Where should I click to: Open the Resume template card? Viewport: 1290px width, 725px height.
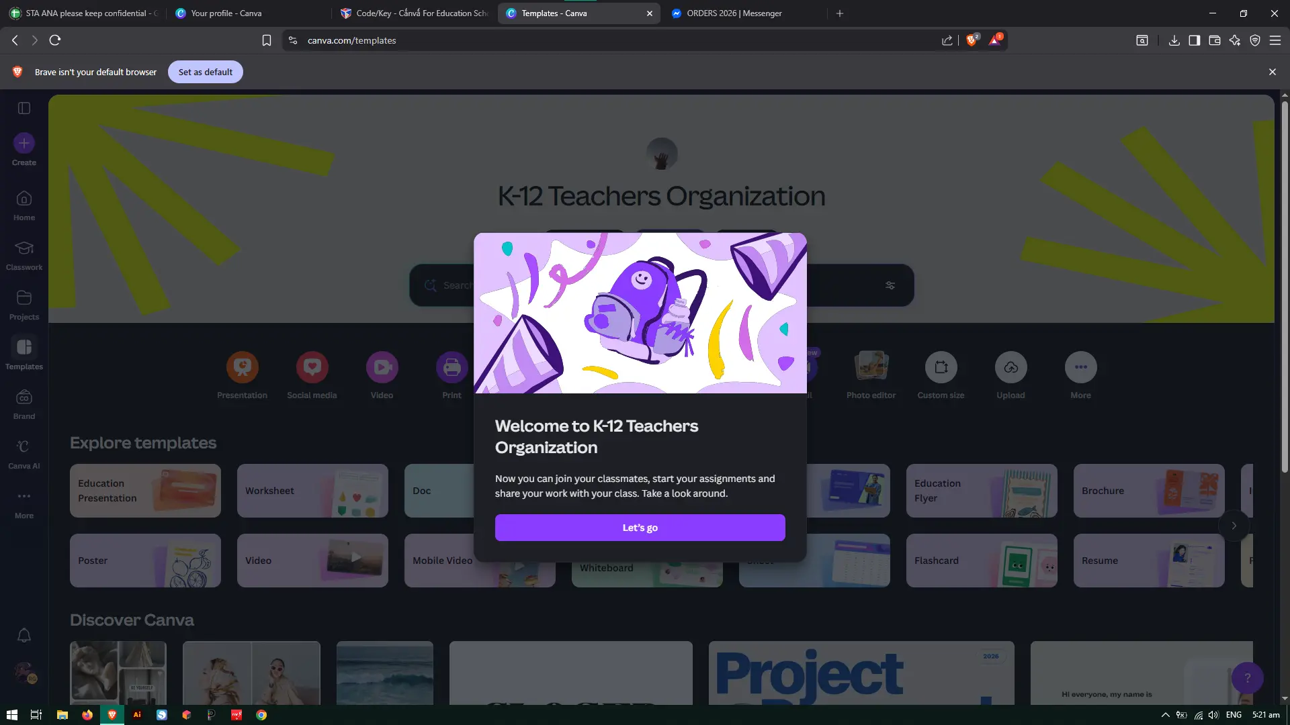(x=1149, y=561)
